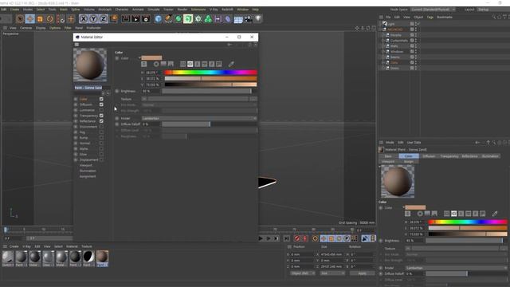Click the record keyframe button in timeline
510x287 pixels.
297,238
